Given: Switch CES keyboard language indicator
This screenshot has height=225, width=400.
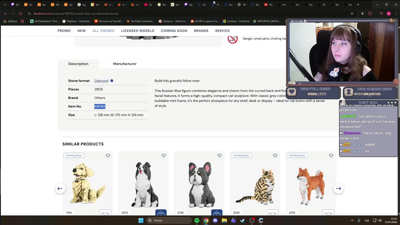Looking at the screenshot, I should click(367, 220).
